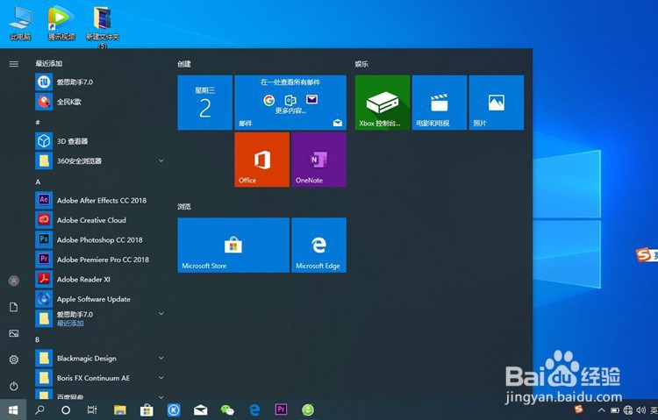Launch Adobe After Effects CC 2018
This screenshot has width=658, height=420.
pos(99,200)
